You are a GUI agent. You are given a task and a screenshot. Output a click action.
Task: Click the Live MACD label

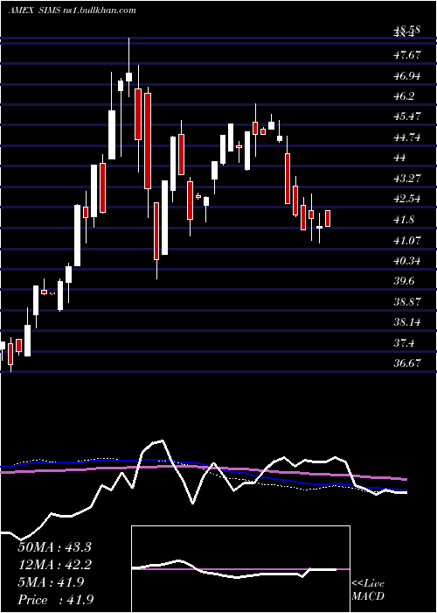(368, 590)
